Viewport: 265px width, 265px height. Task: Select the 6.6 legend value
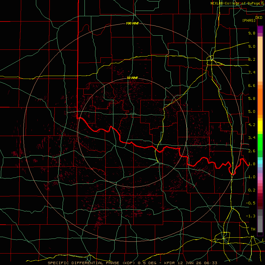[252, 85]
